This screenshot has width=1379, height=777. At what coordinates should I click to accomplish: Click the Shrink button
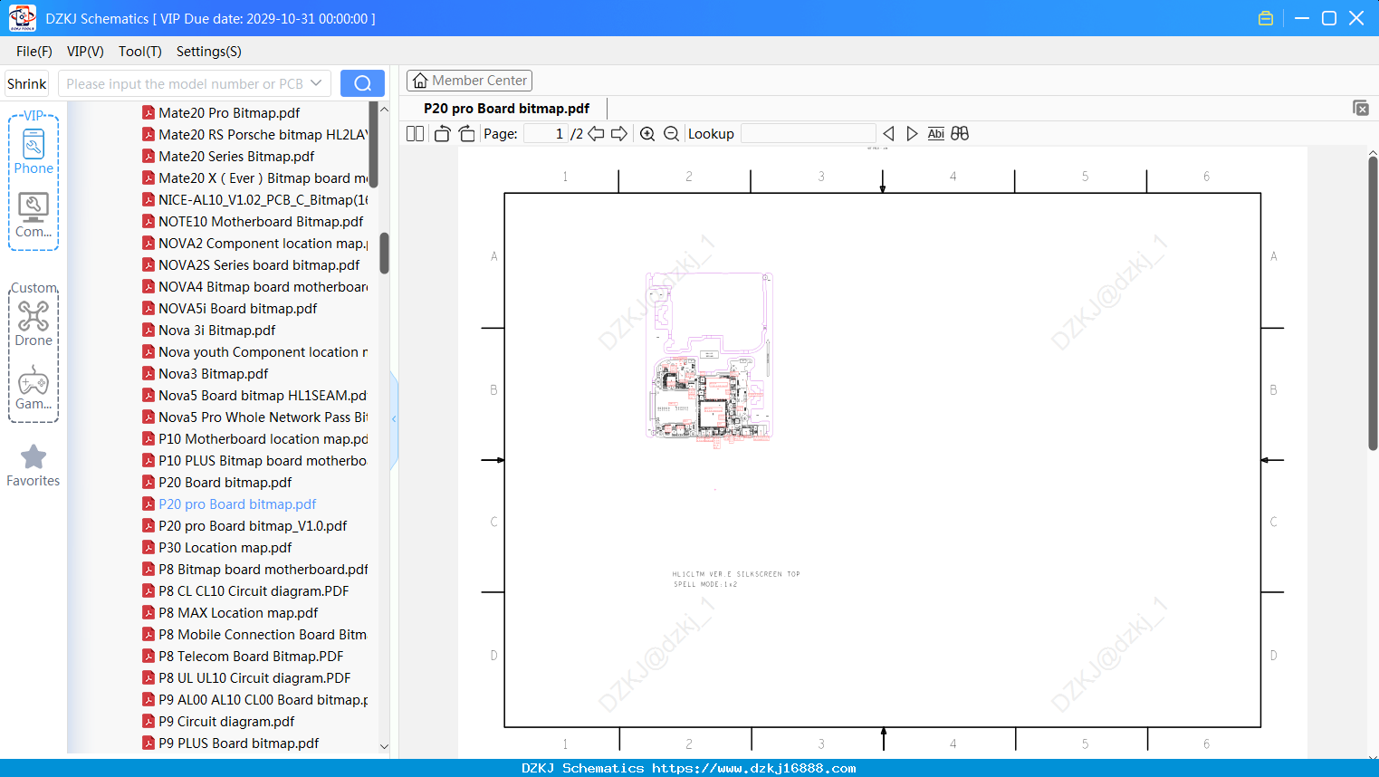click(x=27, y=83)
